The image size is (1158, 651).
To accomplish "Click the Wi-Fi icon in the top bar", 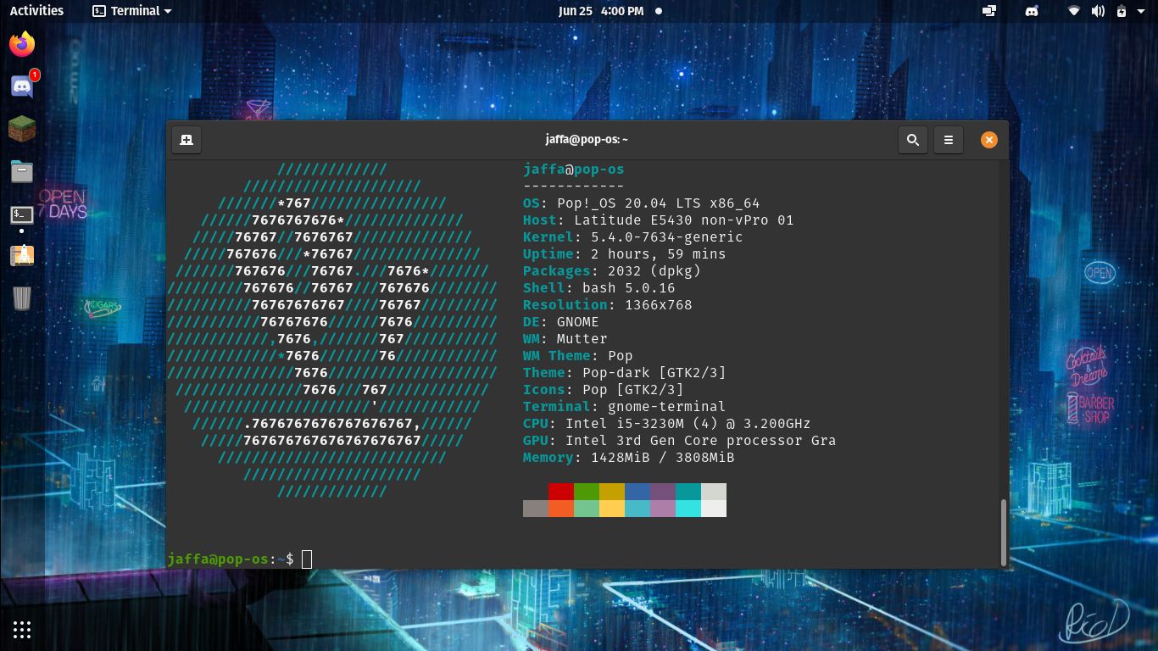I will (x=1073, y=11).
